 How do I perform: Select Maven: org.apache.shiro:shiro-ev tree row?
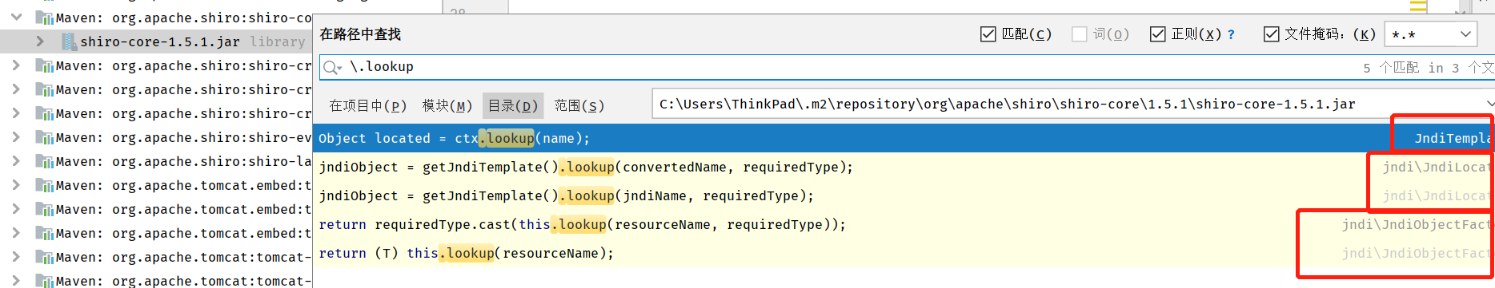[x=156, y=137]
